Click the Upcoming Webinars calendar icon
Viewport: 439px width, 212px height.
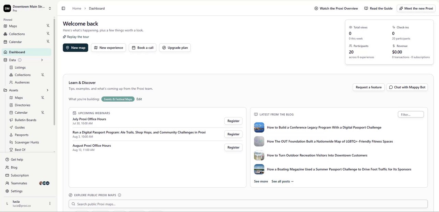click(74, 113)
